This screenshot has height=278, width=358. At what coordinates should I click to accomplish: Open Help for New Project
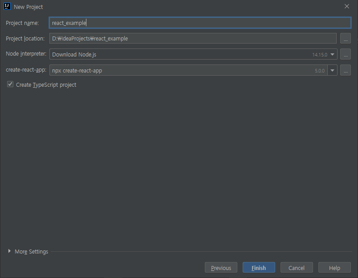334,267
